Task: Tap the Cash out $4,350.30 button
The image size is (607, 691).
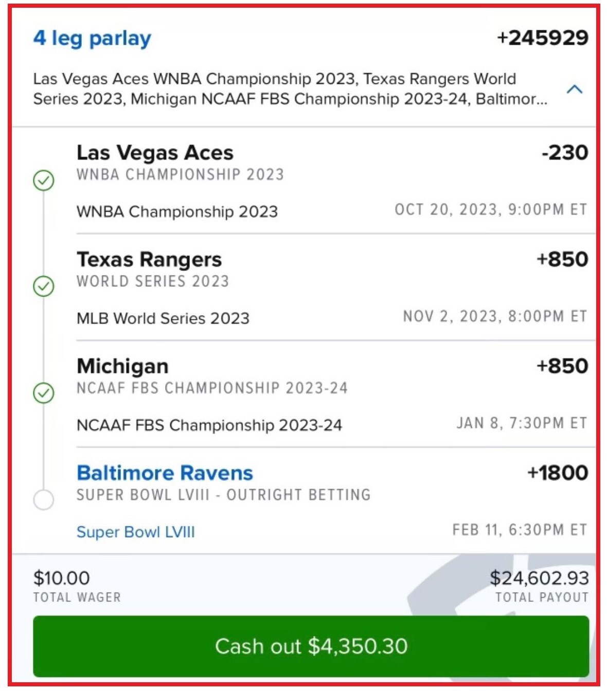Action: 311,646
